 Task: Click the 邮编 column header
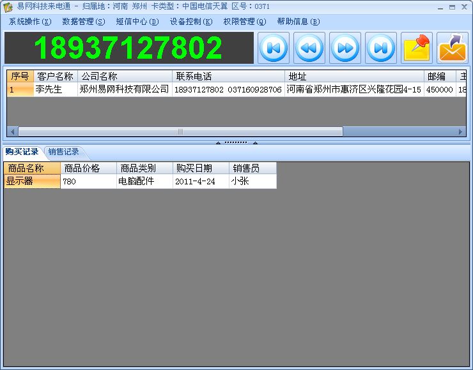click(x=440, y=76)
